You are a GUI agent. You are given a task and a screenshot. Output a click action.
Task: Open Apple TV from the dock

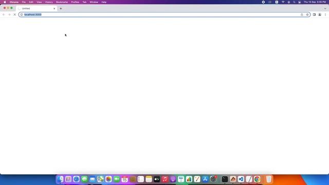[157, 179]
